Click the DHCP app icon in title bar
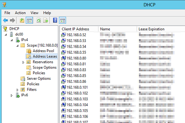 click(x=4, y=4)
